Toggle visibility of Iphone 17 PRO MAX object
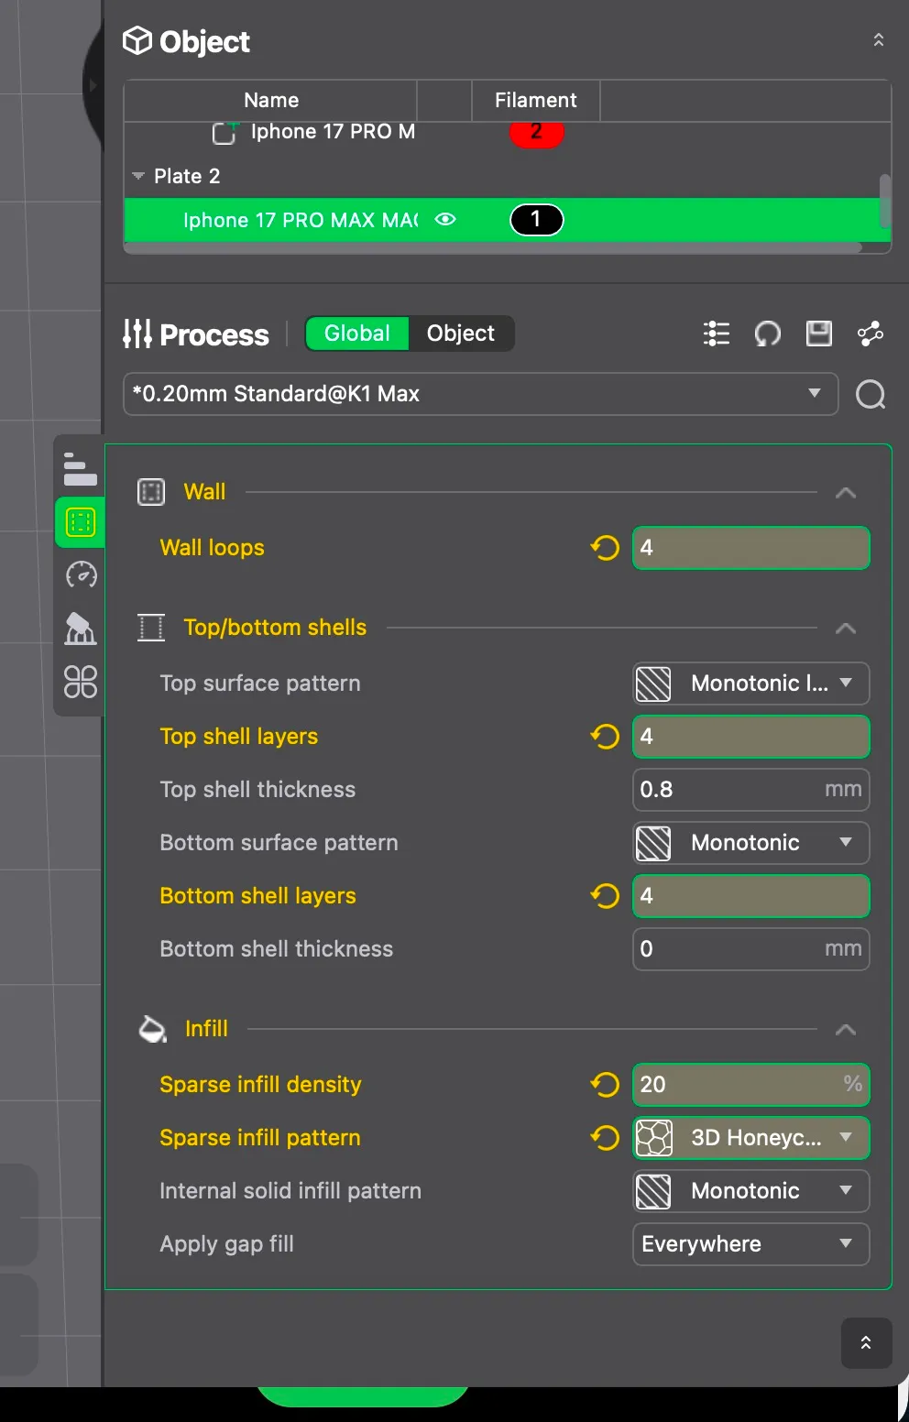Screen dimensions: 909x1422 point(445,220)
